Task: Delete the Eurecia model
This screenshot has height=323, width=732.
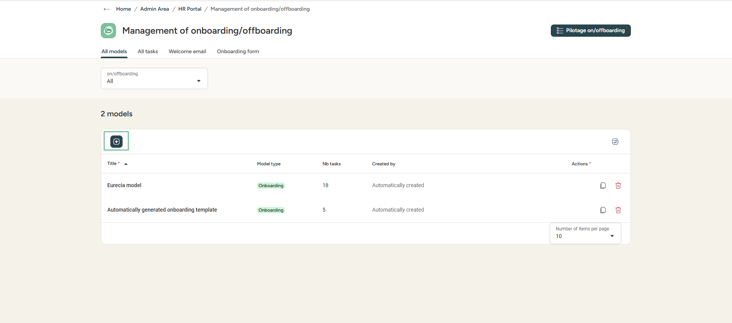Action: click(x=618, y=186)
